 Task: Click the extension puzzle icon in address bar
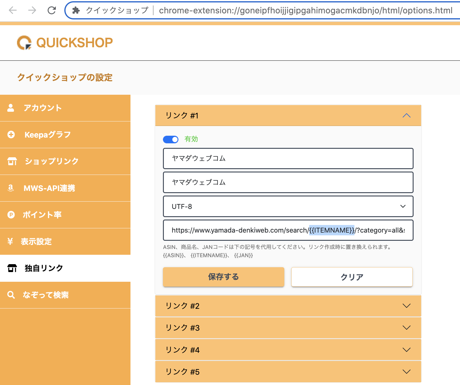coord(76,10)
